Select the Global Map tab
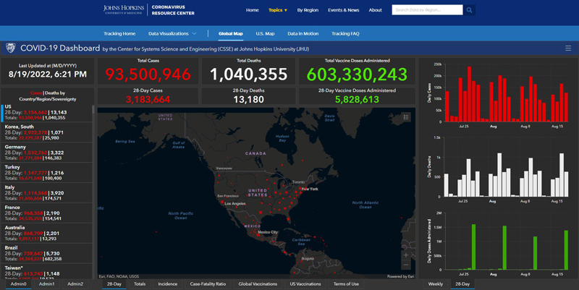 click(230, 33)
